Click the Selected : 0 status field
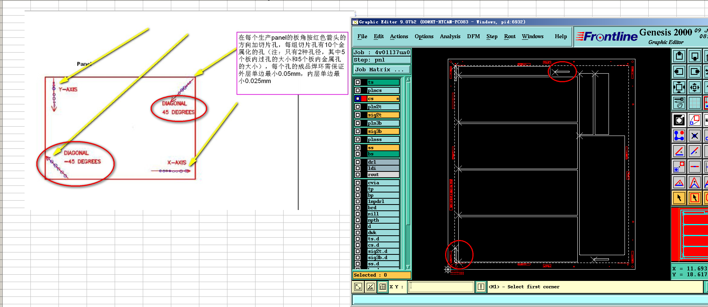Viewport: 708px width, 307px height. [382, 275]
